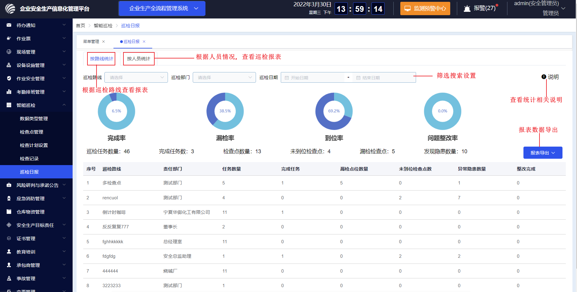Click the 承包商管理 icon
Image resolution: width=577 pixels, height=292 pixels.
(9, 265)
